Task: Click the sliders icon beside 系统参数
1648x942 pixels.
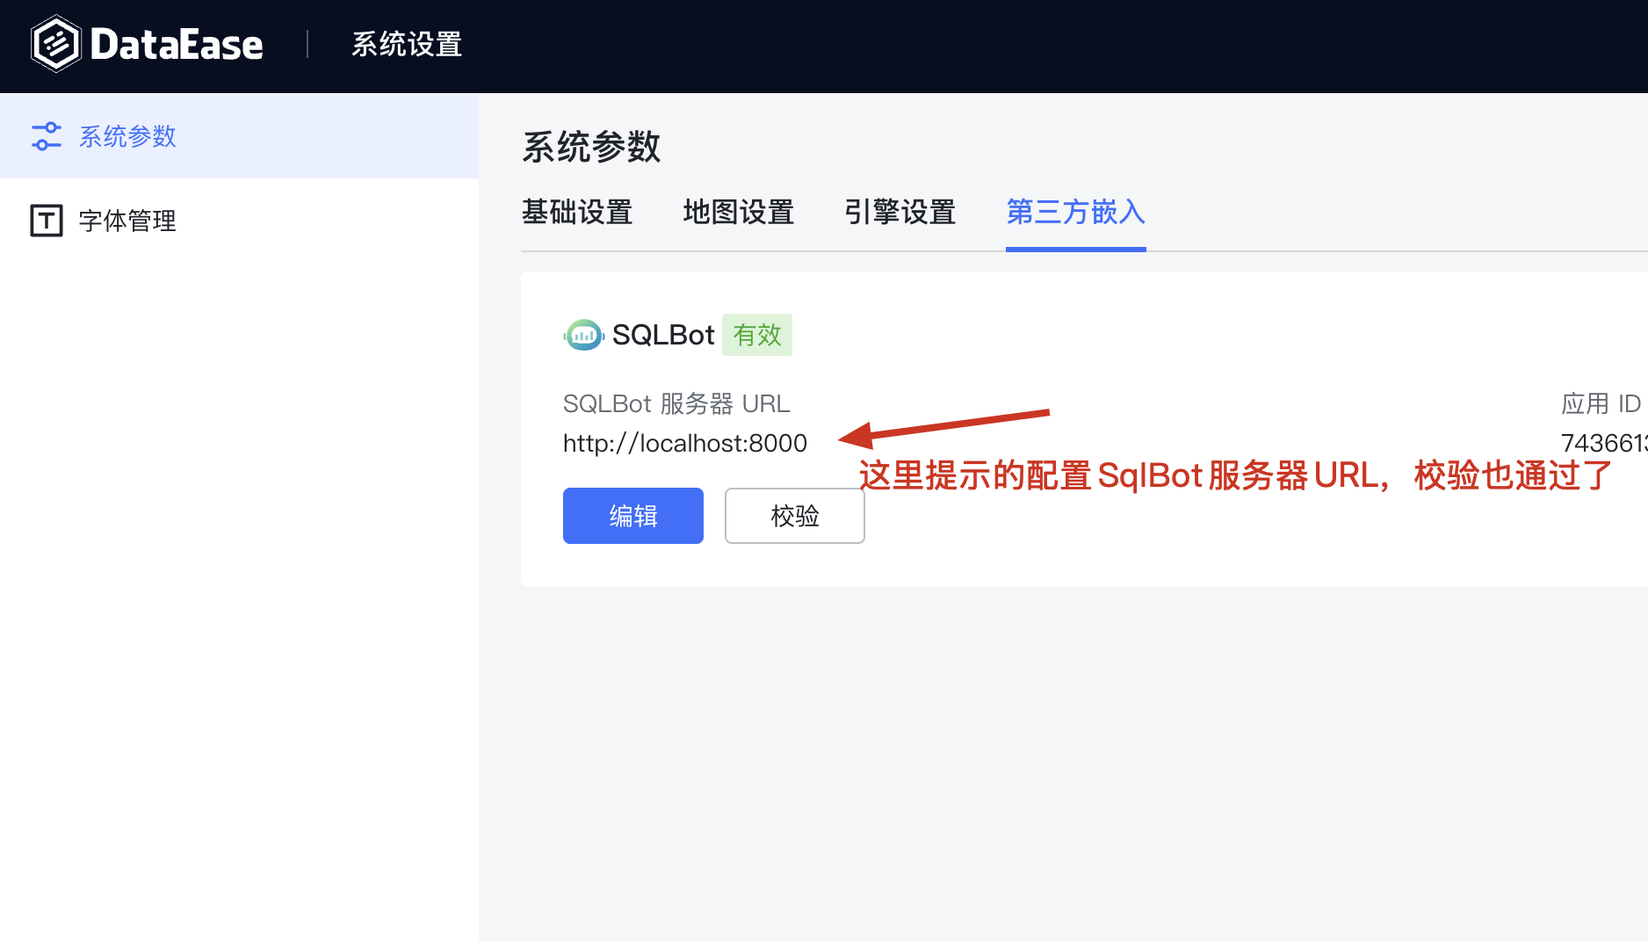Action: (x=47, y=136)
